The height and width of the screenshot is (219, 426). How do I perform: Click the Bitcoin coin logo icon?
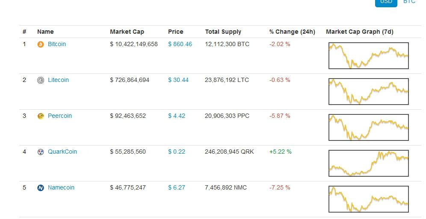41,44
